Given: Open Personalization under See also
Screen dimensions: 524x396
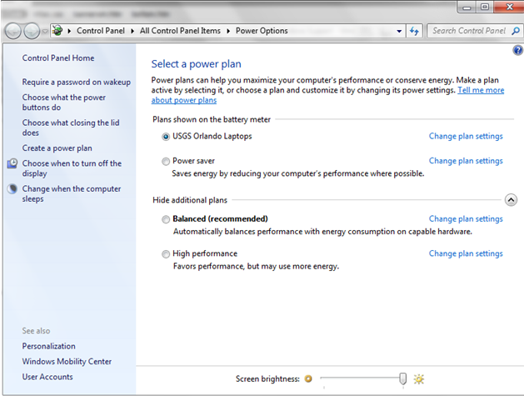Looking at the screenshot, I should pyautogui.click(x=49, y=346).
